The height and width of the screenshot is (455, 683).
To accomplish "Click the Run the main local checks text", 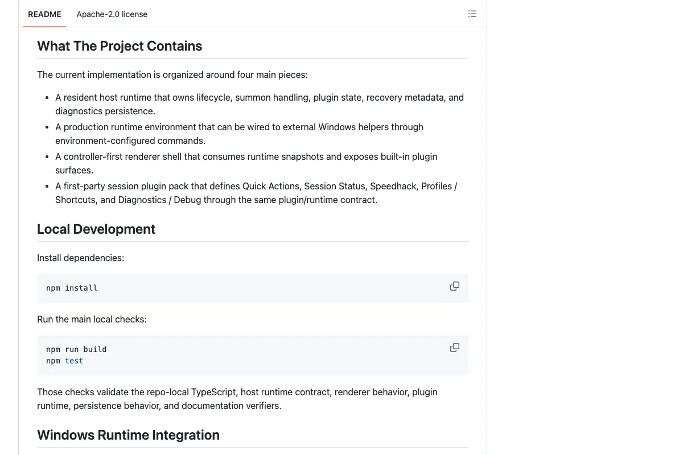I will [92, 319].
